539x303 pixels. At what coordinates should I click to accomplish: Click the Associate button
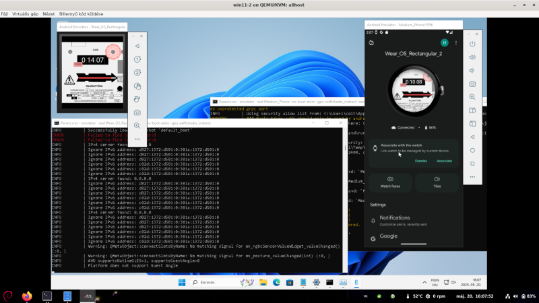[x=444, y=161]
